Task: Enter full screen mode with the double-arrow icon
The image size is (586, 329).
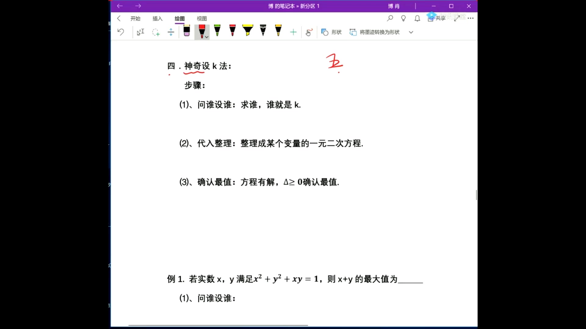Action: pyautogui.click(x=457, y=18)
